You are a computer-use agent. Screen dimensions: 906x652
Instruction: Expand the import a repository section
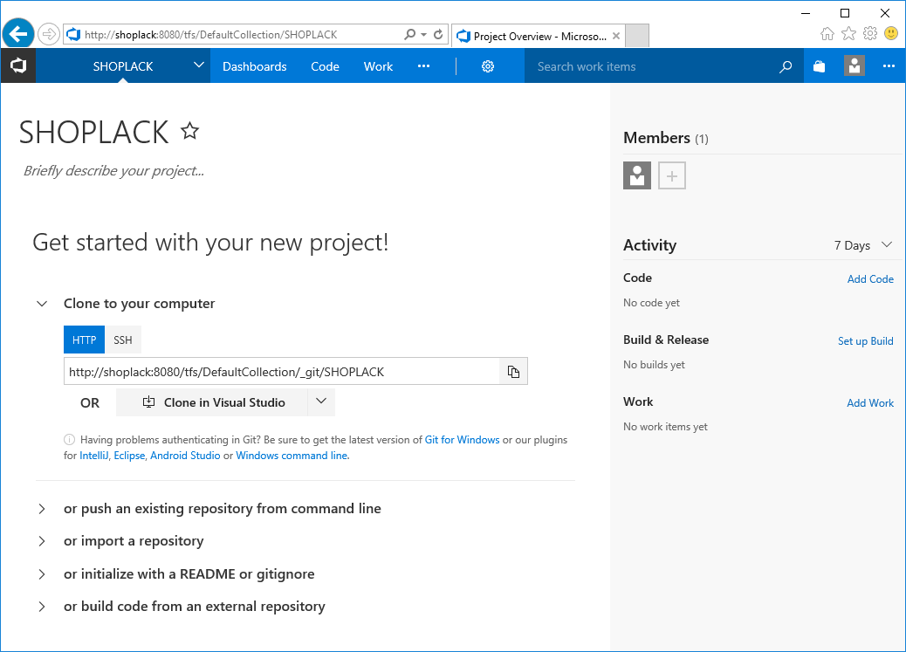click(x=42, y=541)
